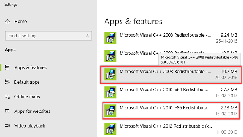
Task: Click installer icon of 2010 x64 Redistributable
Action: 110,92
